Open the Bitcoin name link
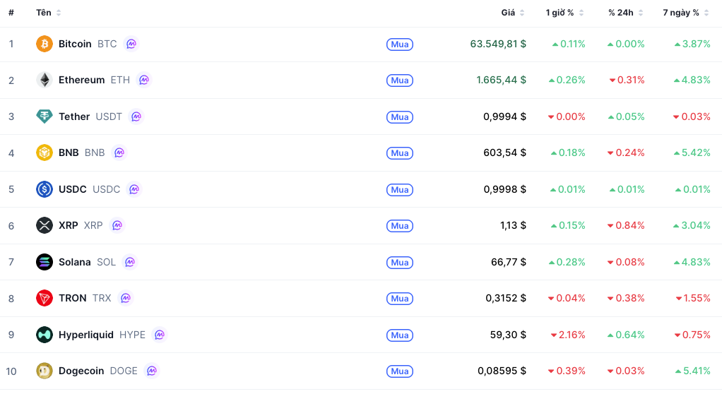This screenshot has width=722, height=394. point(75,44)
